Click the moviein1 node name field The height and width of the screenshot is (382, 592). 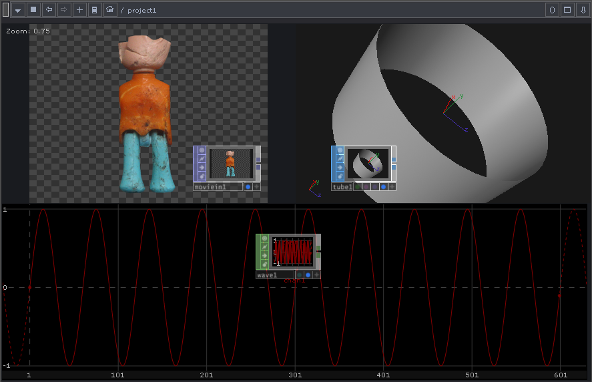tap(218, 186)
